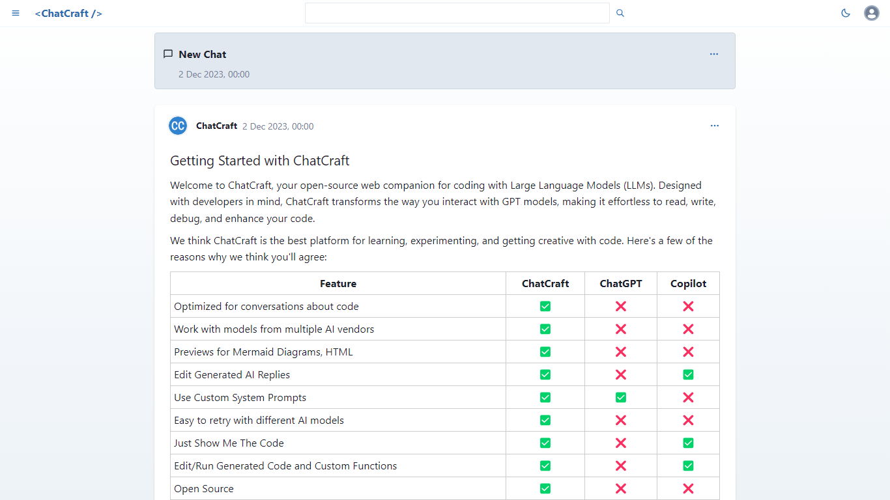Viewport: 890px width, 500px height.
Task: Open the New Chat header options menu
Action: point(714,54)
